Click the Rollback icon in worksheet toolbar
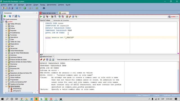This screenshot has width=180, height=101. point(62,17)
